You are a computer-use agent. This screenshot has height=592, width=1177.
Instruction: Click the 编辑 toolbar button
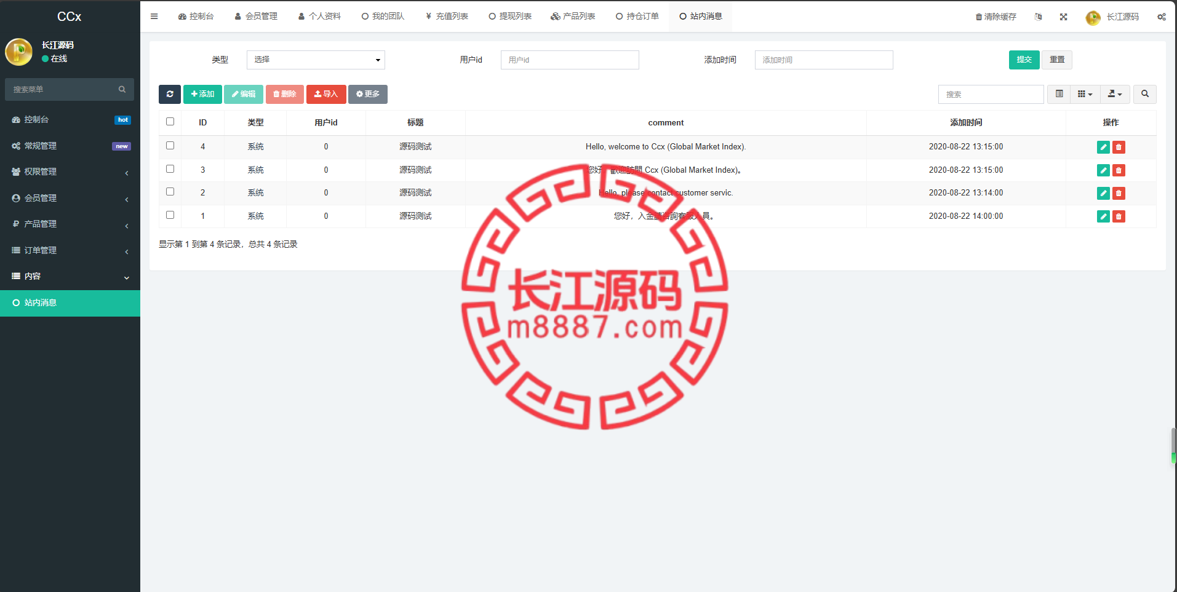244,94
